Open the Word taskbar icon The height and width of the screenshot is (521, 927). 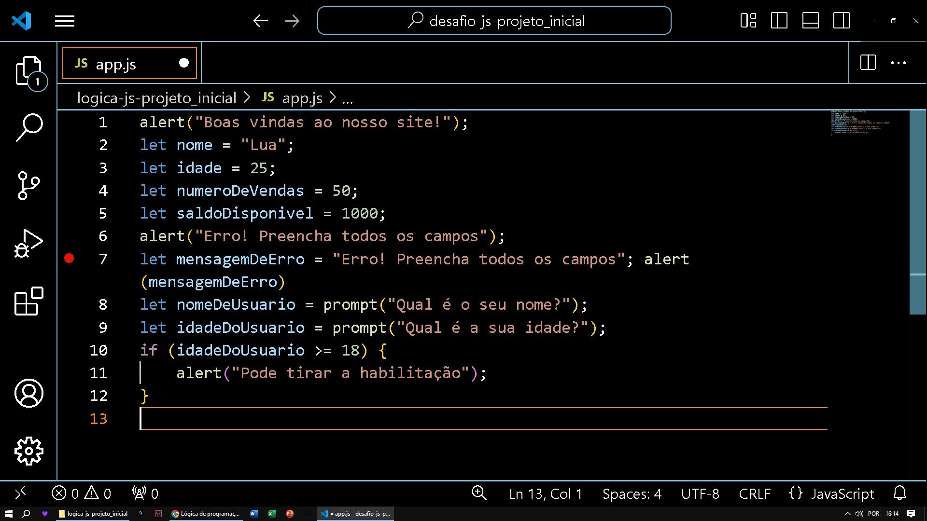254,514
